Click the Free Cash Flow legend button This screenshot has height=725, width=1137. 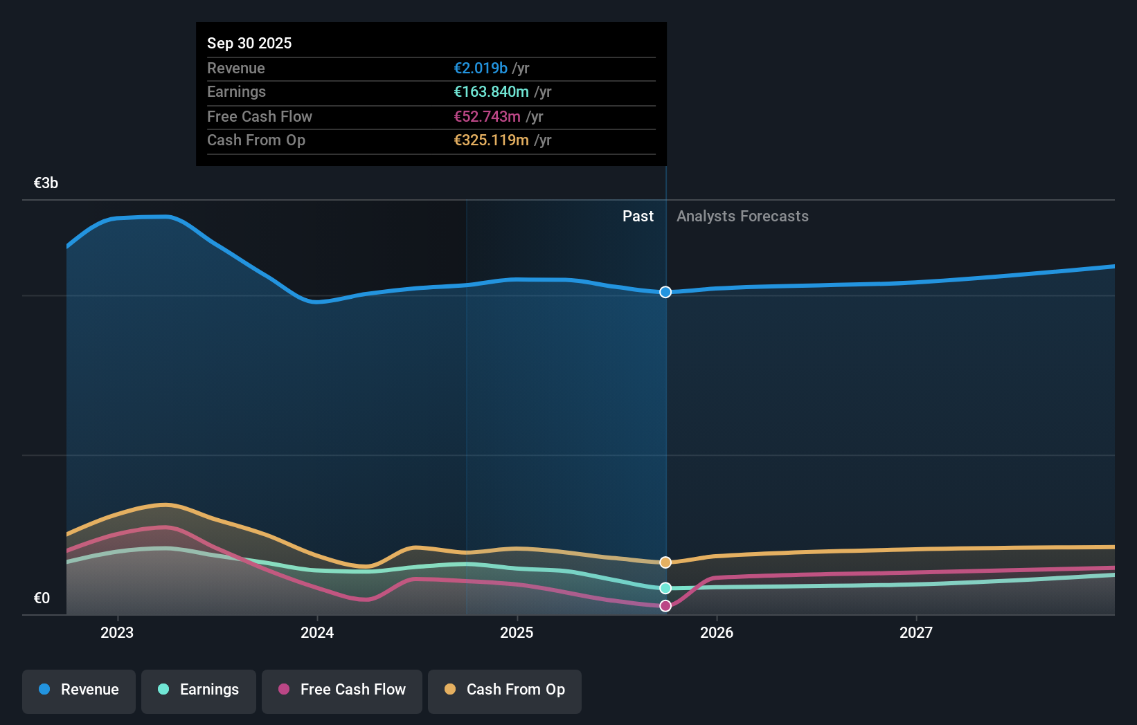(342, 690)
